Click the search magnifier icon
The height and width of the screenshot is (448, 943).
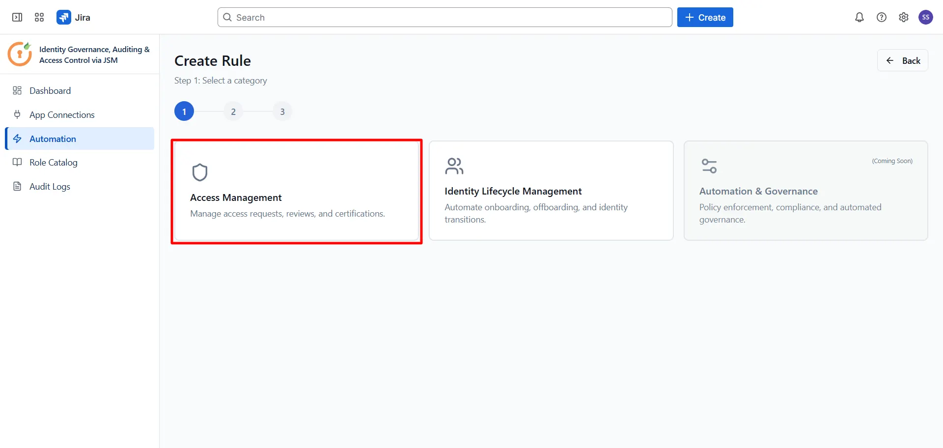[x=227, y=17]
